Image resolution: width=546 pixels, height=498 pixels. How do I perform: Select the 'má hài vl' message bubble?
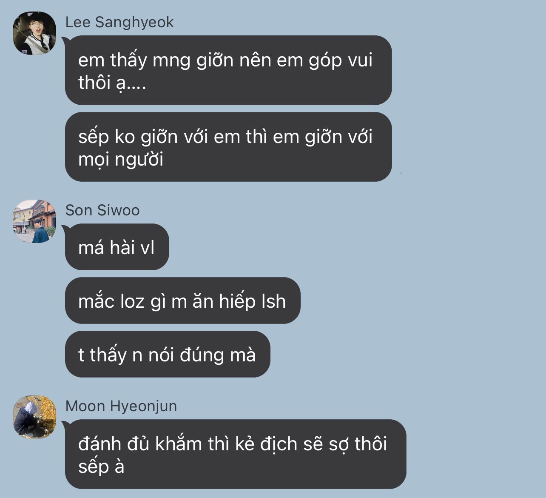point(117,247)
